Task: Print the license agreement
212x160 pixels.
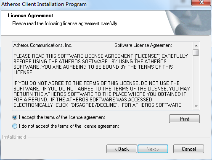Action: [x=184, y=119]
